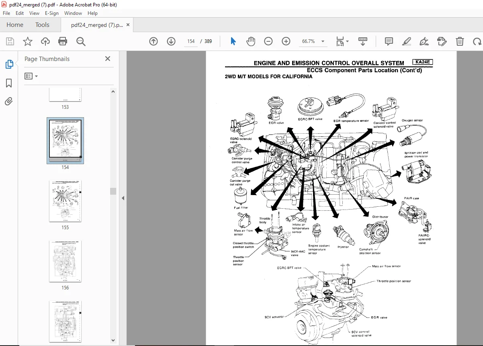Zoom out with minus icon
Screen dimensions: 483x346
pos(268,41)
